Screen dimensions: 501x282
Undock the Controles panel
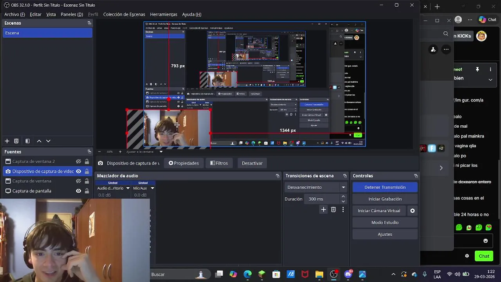pos(416,176)
